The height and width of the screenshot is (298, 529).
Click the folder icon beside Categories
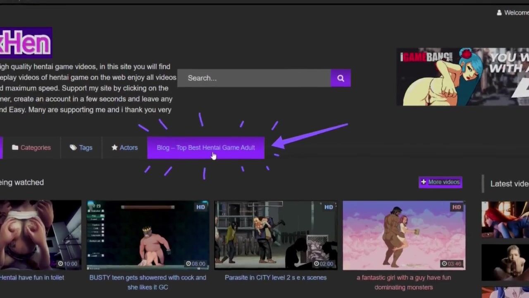15,148
